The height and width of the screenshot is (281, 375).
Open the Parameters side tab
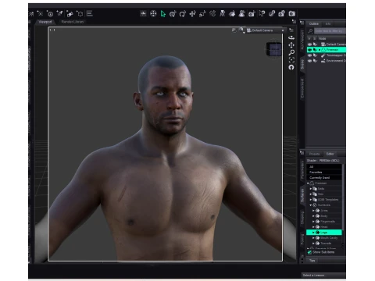pyautogui.click(x=302, y=170)
